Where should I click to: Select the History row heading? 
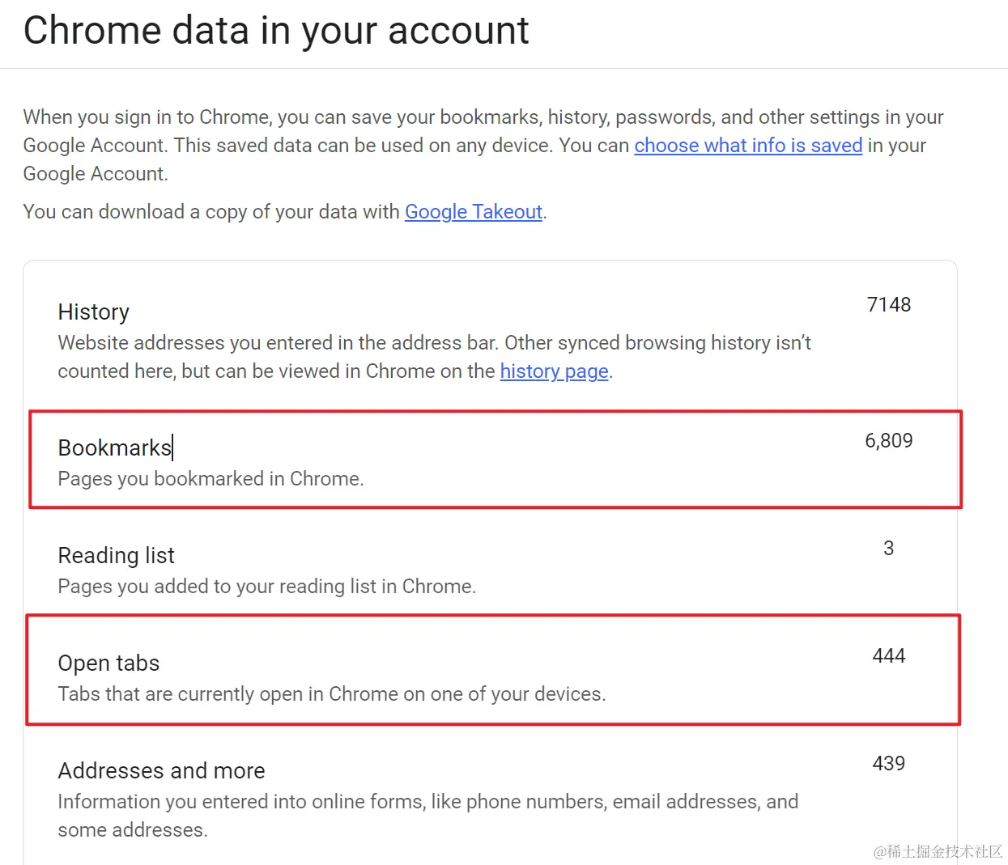pyautogui.click(x=94, y=312)
